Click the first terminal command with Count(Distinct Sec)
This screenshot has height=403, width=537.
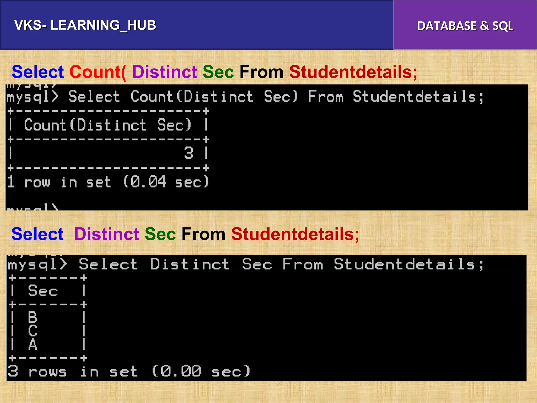coord(245,97)
